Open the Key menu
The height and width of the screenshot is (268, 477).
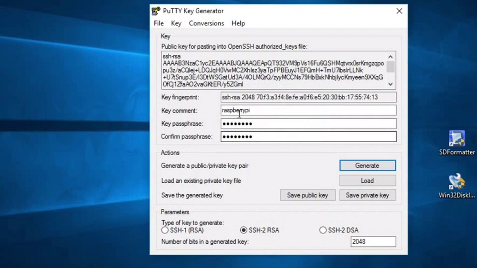[176, 23]
